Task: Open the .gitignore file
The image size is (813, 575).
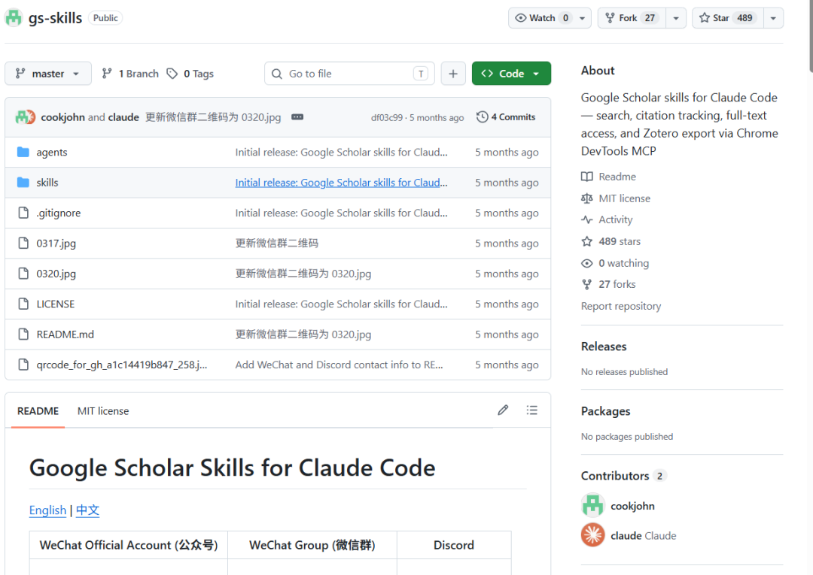Action: click(x=59, y=213)
